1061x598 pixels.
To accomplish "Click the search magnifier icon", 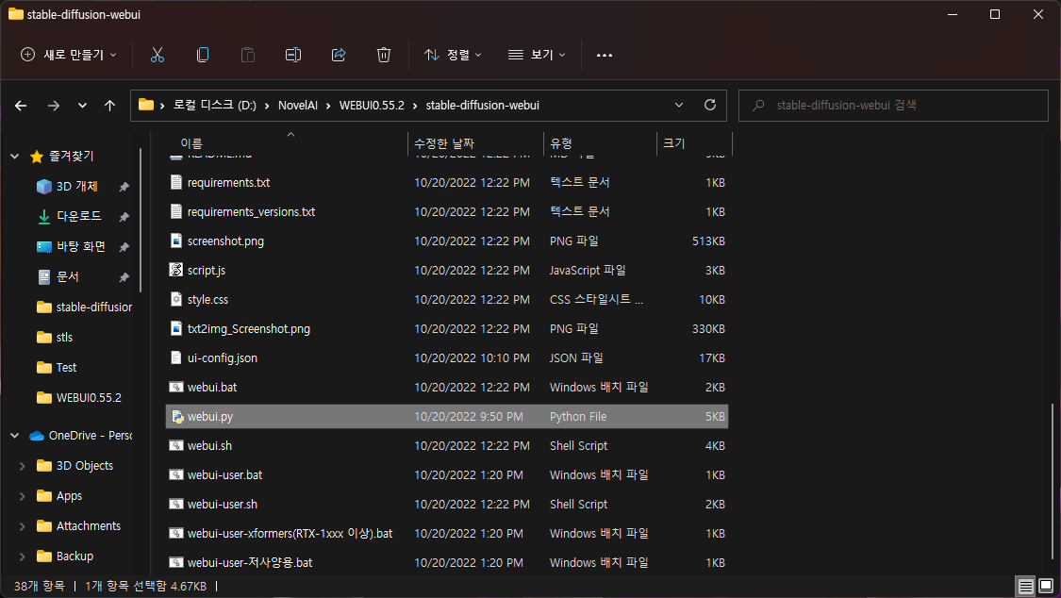I will (x=758, y=106).
